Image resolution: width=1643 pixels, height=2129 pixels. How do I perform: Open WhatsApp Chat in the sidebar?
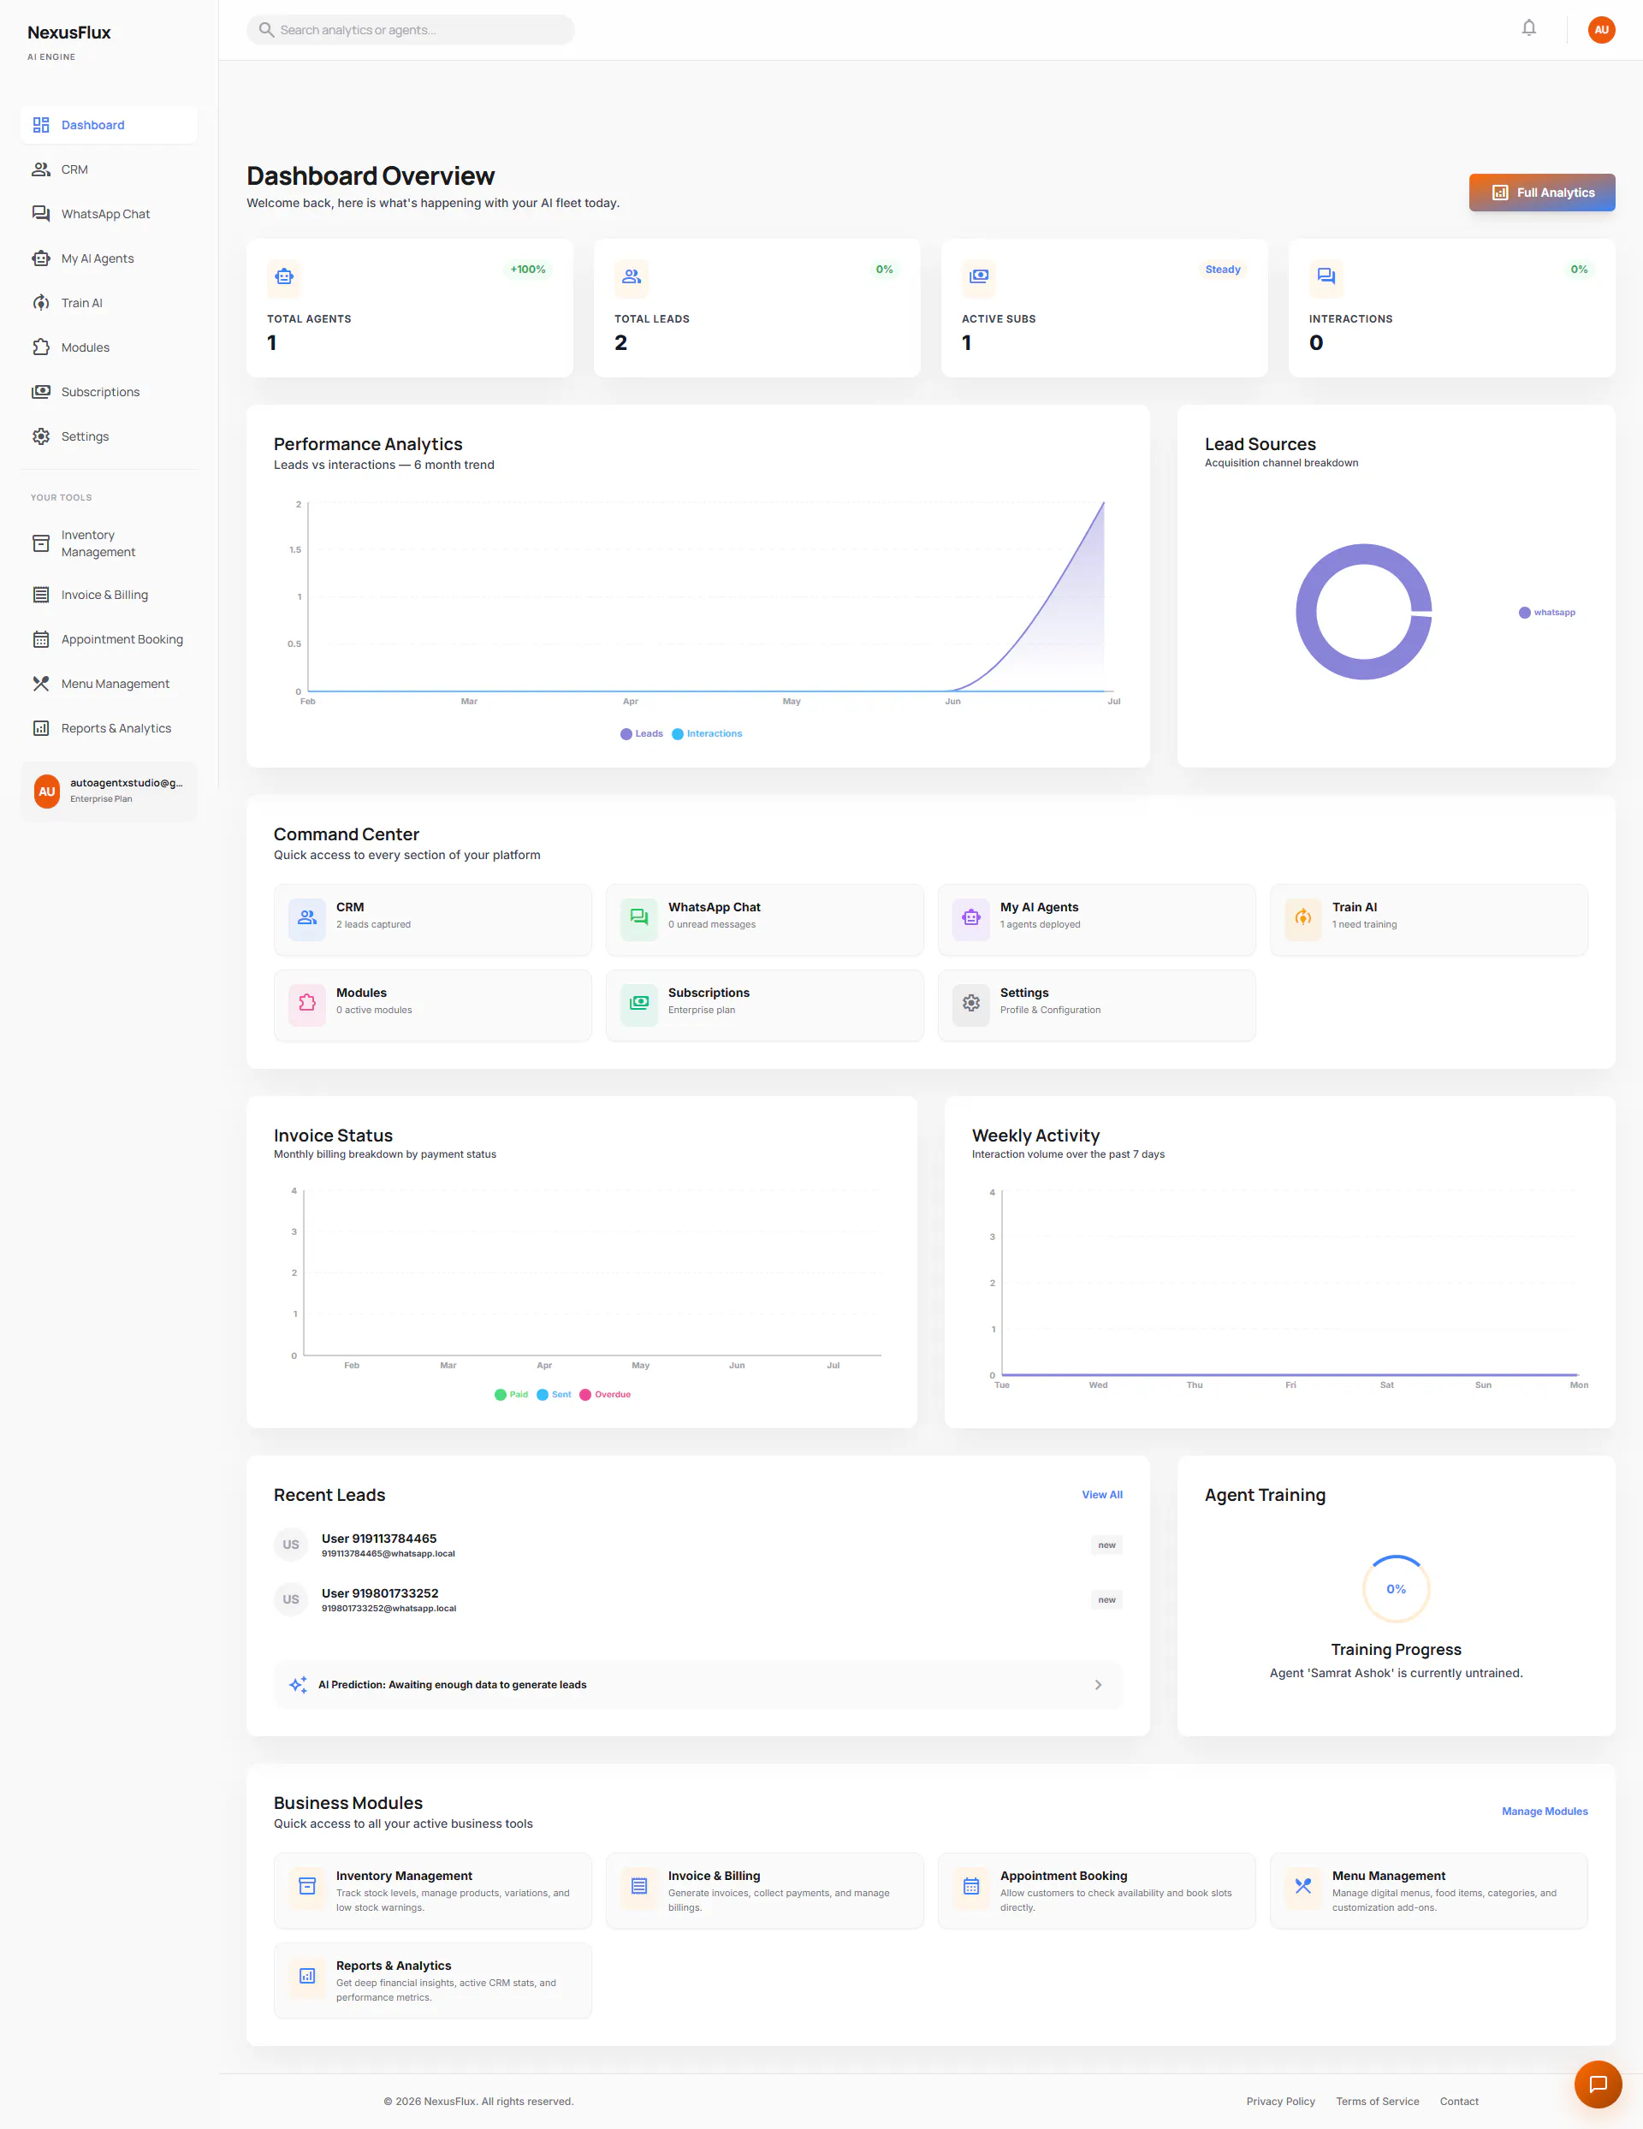pyautogui.click(x=110, y=215)
